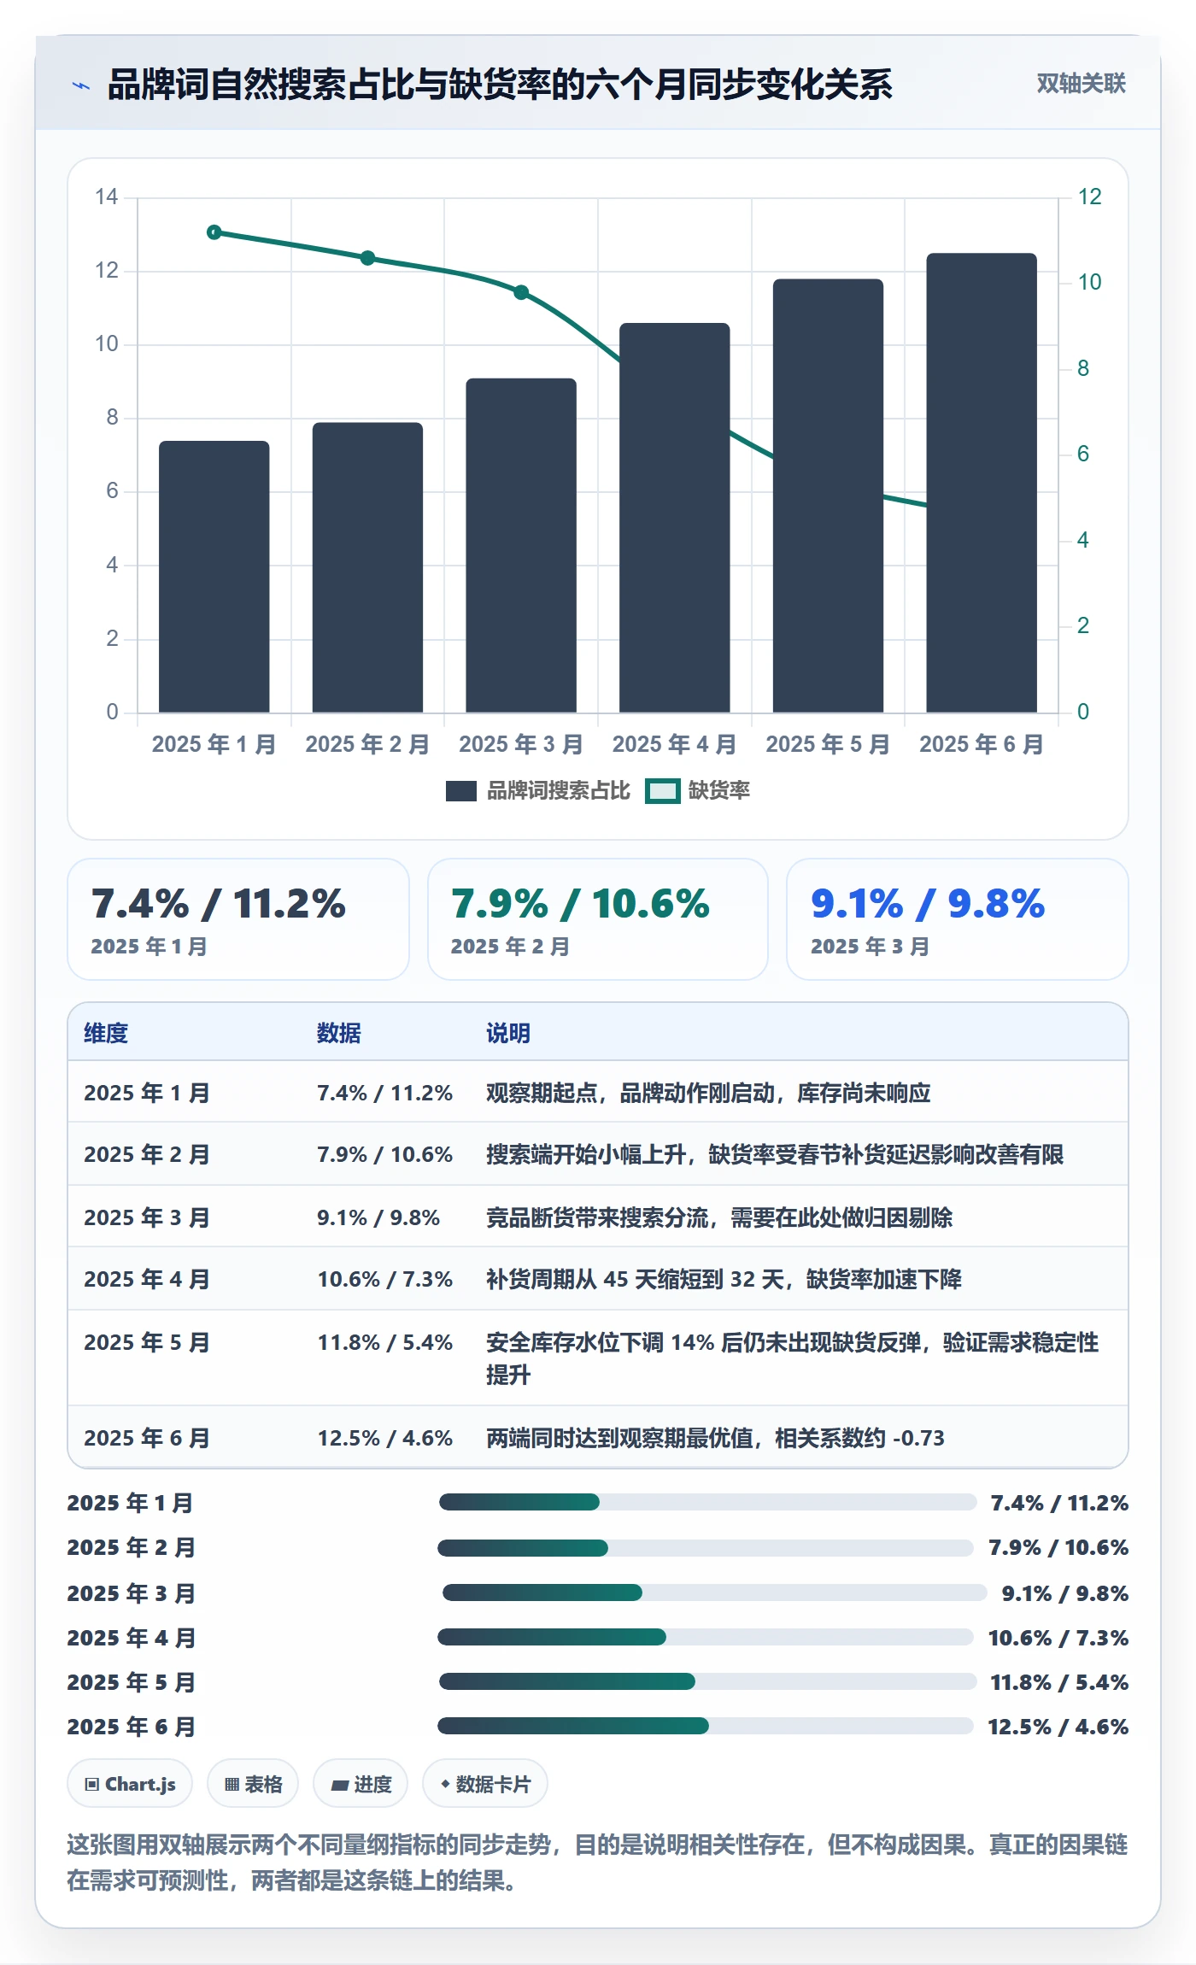Select the 进度 chip

[361, 1784]
